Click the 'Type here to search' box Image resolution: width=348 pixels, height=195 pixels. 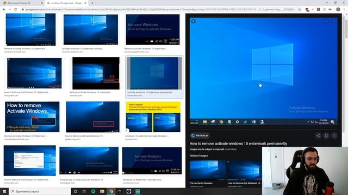(40, 191)
